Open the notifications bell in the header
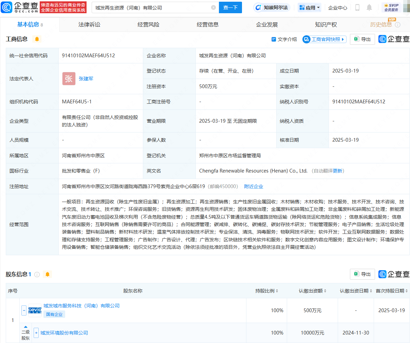The height and width of the screenshot is (343, 410). tap(369, 7)
